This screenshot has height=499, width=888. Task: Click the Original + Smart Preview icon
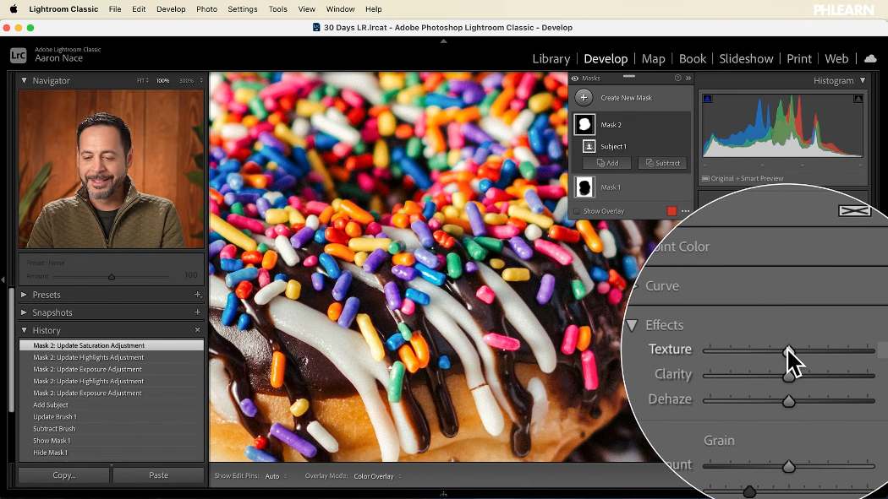(x=705, y=179)
